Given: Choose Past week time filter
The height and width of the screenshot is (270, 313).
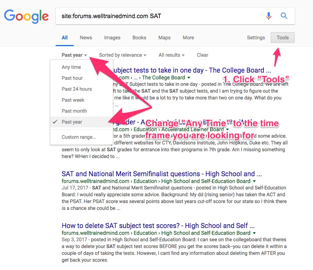Looking at the screenshot, I should (81, 100).
